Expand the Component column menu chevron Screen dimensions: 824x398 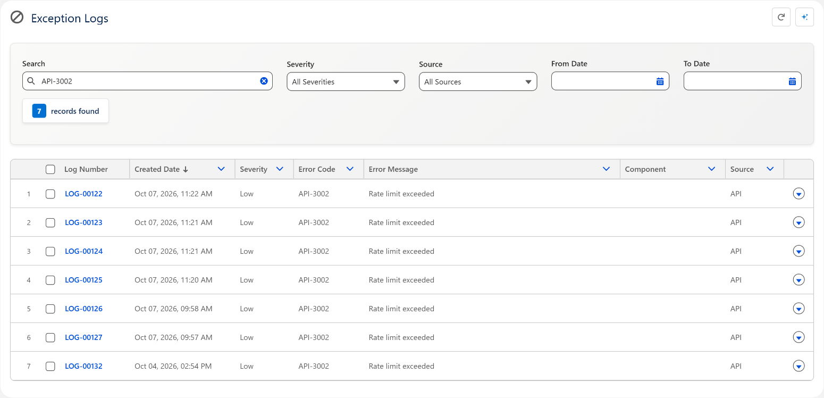click(712, 169)
